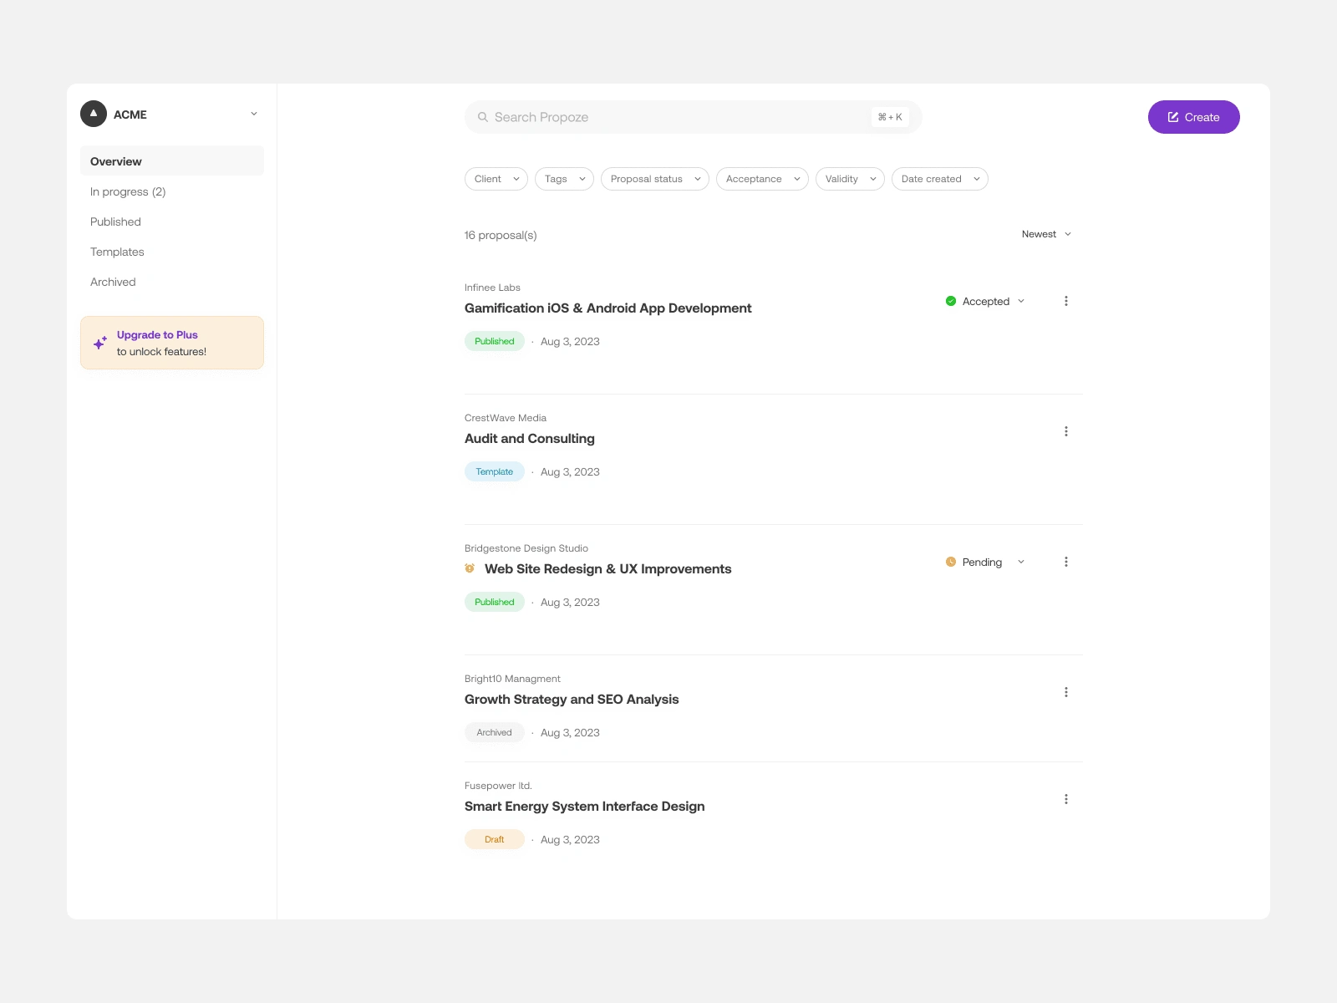
Task: Open the Newest sort dropdown
Action: coord(1046,234)
